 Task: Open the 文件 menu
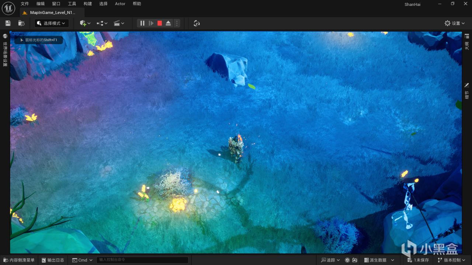(25, 4)
